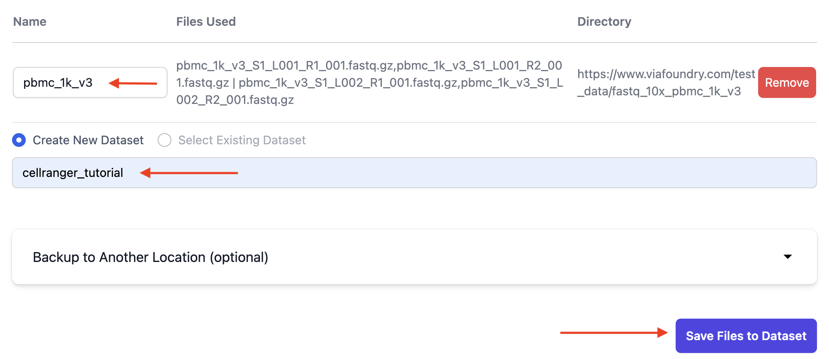Click the pbmc_1k_v3 name input field
Viewport: 829px width, 359px height.
coord(89,82)
